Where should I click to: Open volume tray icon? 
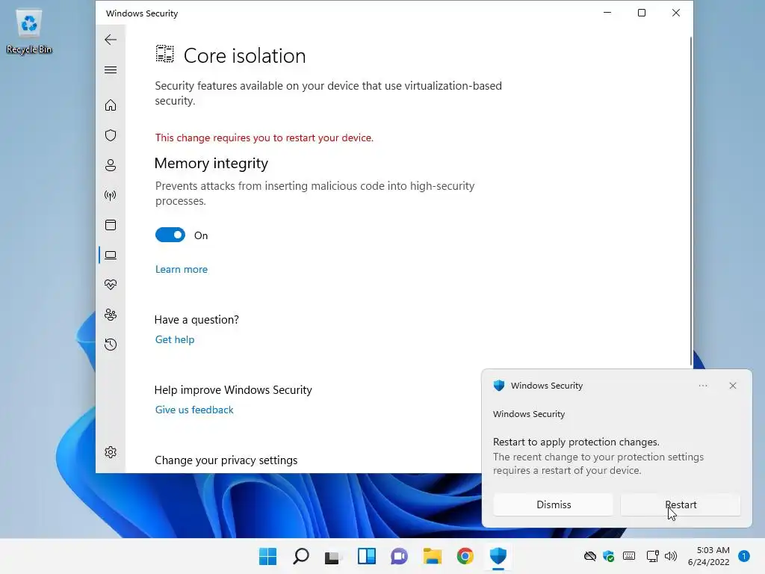[x=671, y=556]
